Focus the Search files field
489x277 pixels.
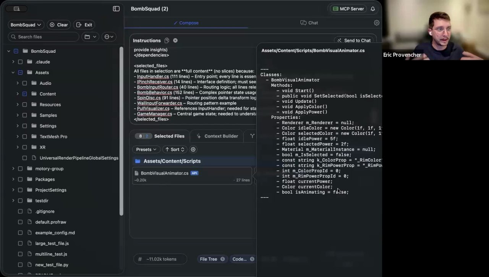[x=43, y=37]
